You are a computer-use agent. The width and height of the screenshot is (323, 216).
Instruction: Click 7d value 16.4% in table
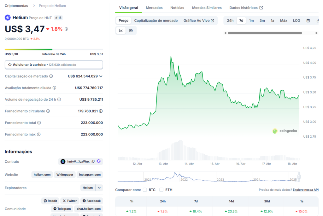click(196, 212)
